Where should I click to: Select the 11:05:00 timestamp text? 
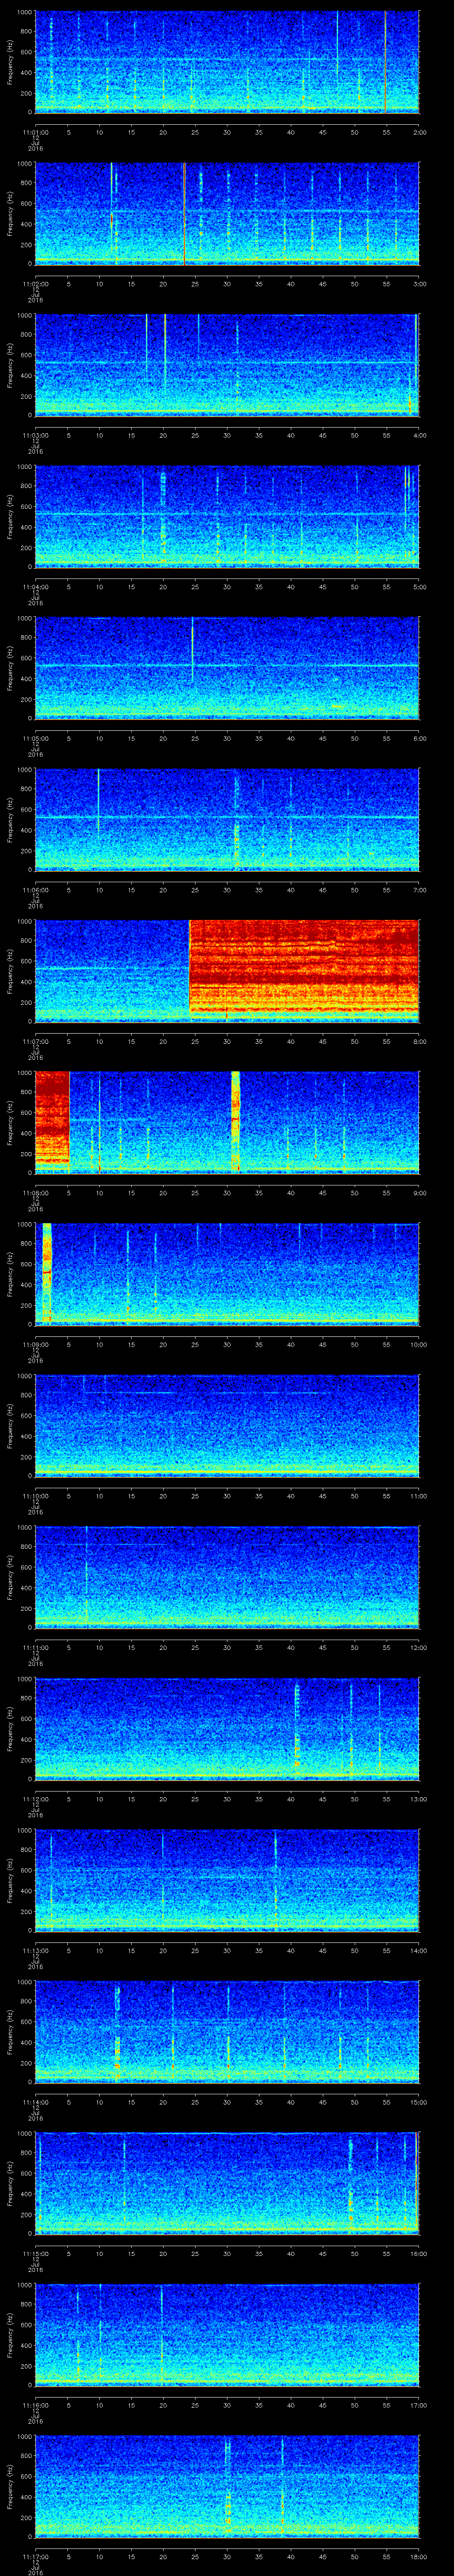click(x=35, y=738)
